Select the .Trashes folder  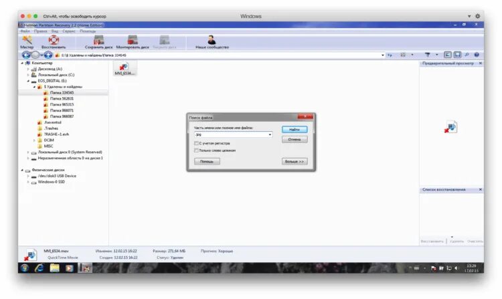tap(51, 128)
